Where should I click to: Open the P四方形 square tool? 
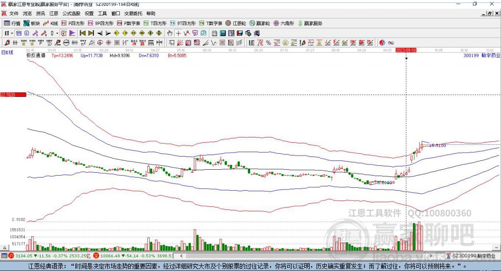coord(73,23)
